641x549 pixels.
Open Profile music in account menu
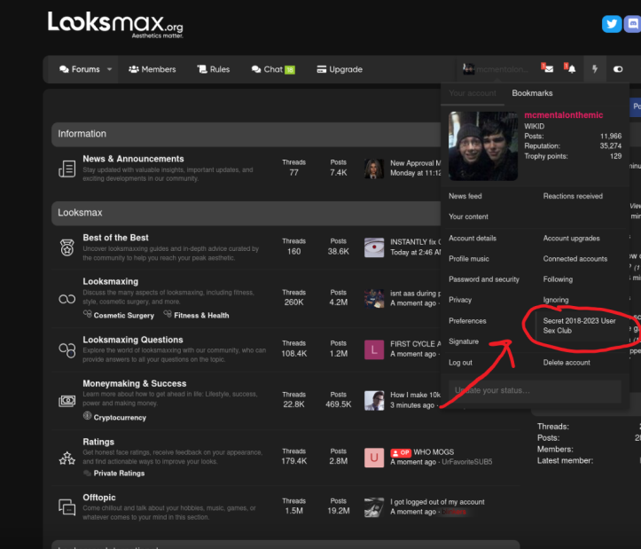click(469, 259)
